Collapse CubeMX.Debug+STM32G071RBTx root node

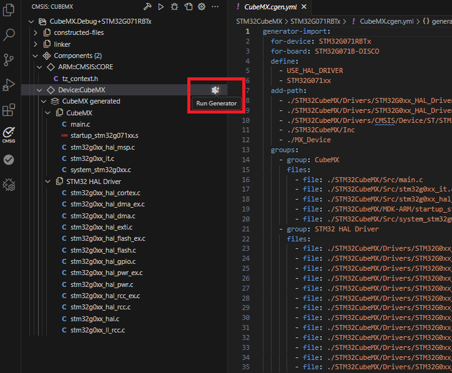pyautogui.click(x=31, y=22)
